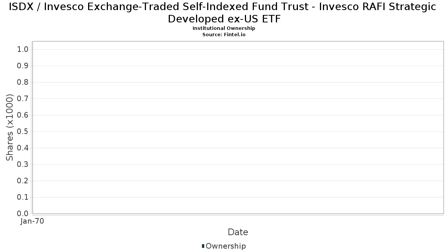The width and height of the screenshot is (448, 252).
Task: Select the 0.6 y-axis tick label
Action: pyautogui.click(x=23, y=115)
